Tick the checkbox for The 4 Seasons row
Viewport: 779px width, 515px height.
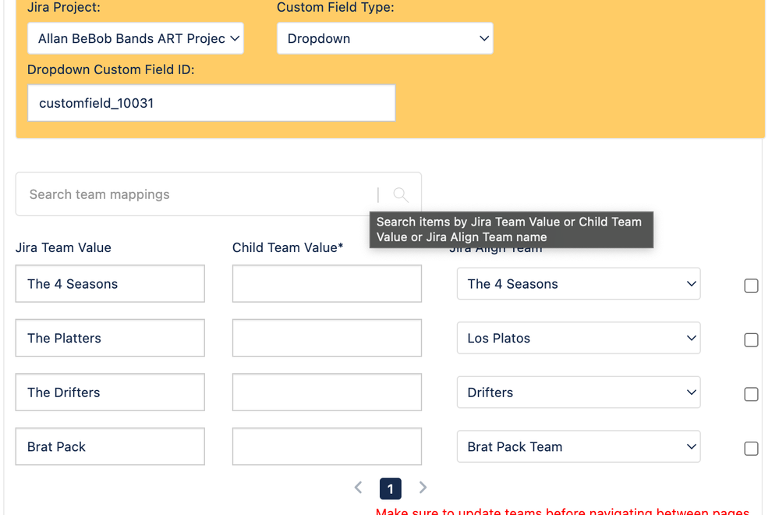pyautogui.click(x=751, y=286)
